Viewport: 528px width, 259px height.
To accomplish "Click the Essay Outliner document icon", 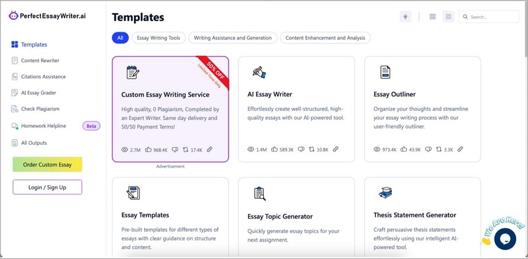I will [x=385, y=72].
